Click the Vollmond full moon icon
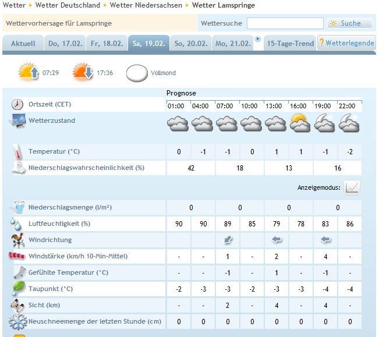Screen dimensions: 379x337 [137, 73]
